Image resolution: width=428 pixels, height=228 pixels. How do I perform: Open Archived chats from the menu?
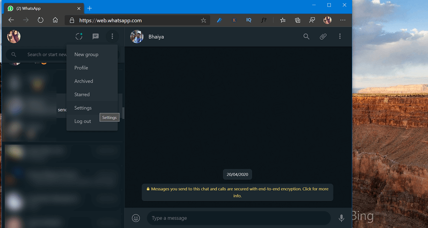[92, 81]
